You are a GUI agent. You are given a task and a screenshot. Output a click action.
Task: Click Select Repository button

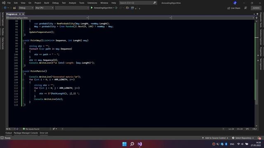pos(243,138)
